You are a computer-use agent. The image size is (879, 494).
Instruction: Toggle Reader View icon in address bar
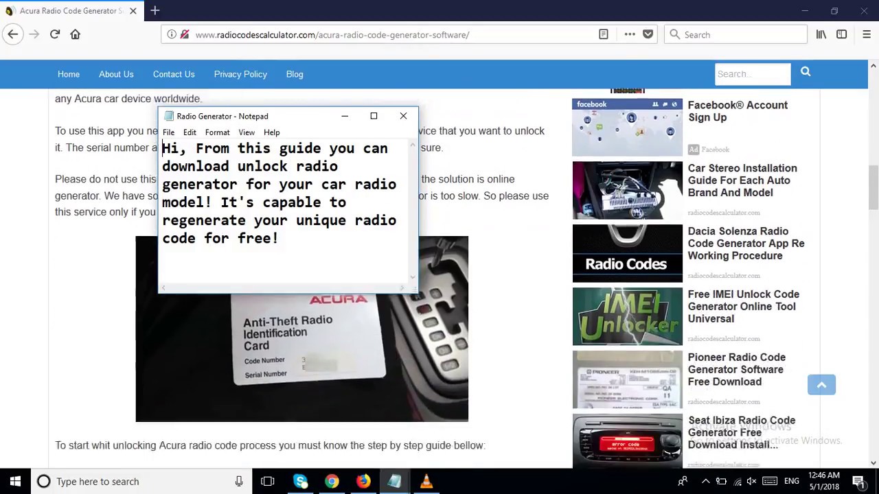pyautogui.click(x=604, y=34)
